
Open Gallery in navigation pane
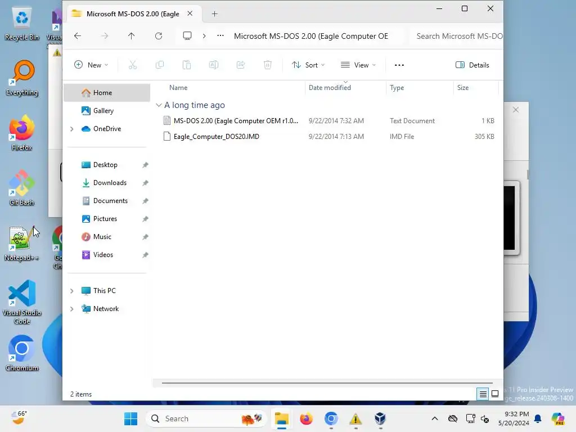tap(107, 111)
